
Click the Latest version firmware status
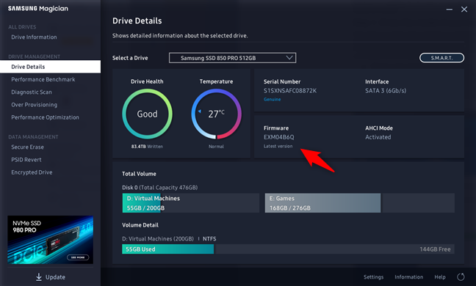[x=278, y=146]
